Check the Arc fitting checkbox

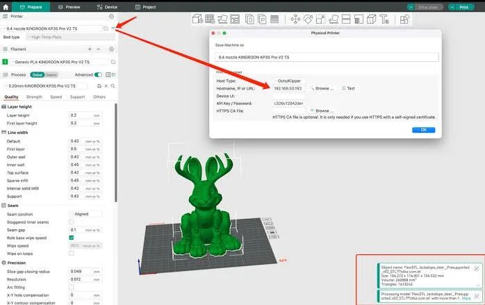(72, 287)
